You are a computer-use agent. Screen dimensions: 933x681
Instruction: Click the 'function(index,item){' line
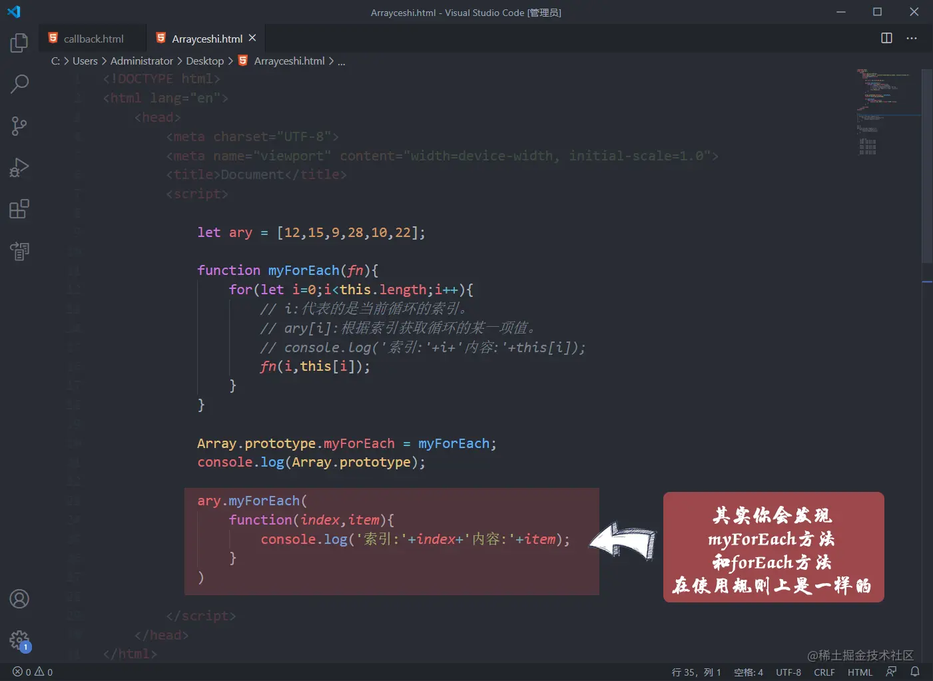[312, 520]
